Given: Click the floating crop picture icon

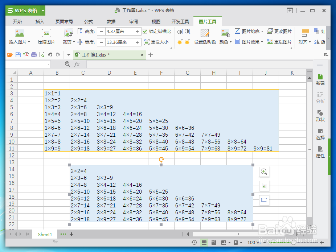Looking at the screenshot, I should click(264, 186).
